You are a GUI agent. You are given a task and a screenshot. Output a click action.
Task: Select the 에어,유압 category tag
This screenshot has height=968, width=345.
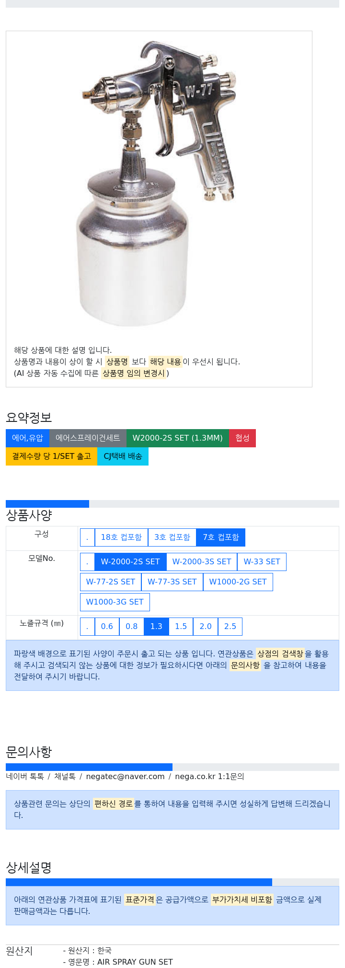coord(27,438)
